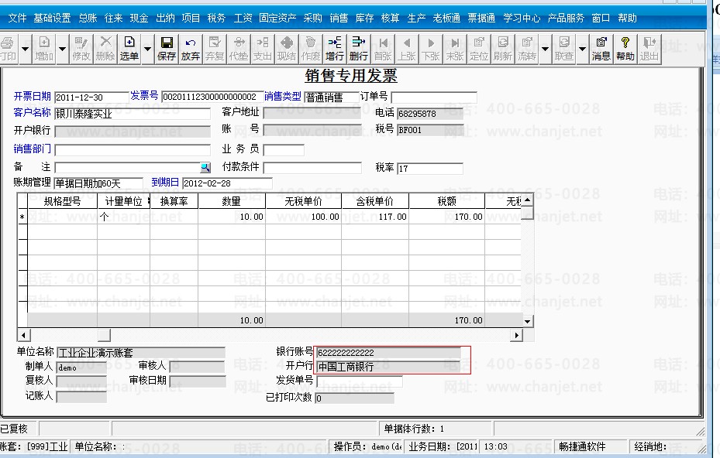Go to previous record with 上张
Image resolution: width=720 pixels, height=458 pixels.
tap(407, 49)
